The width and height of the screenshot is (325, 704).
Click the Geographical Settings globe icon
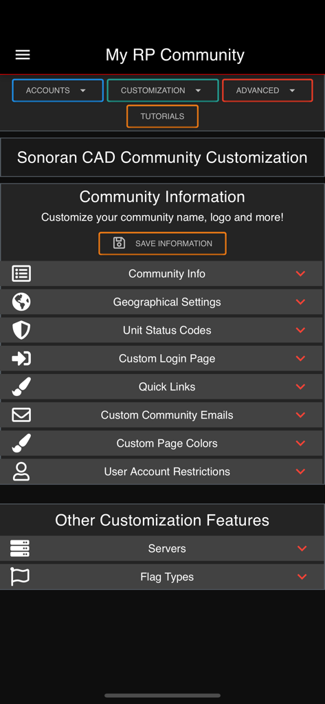tap(21, 302)
